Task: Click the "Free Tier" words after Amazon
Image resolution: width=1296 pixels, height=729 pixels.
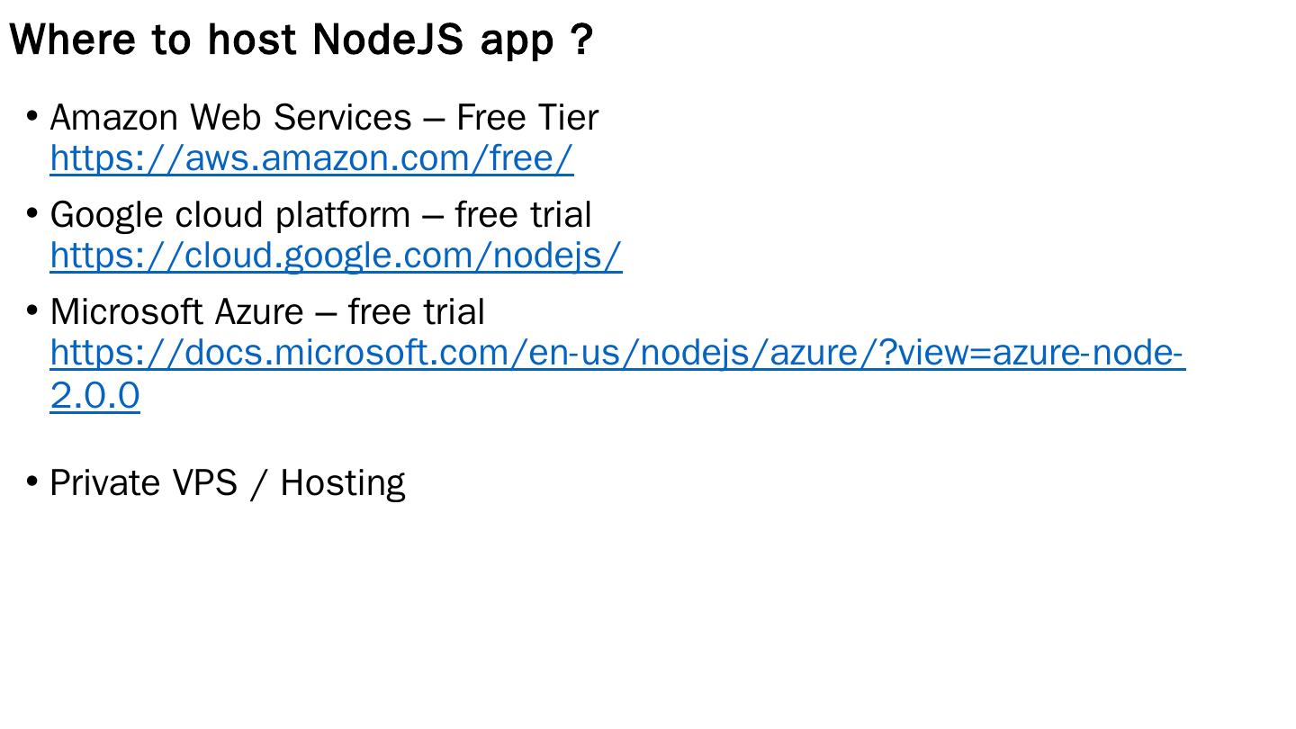Action: pos(526,118)
